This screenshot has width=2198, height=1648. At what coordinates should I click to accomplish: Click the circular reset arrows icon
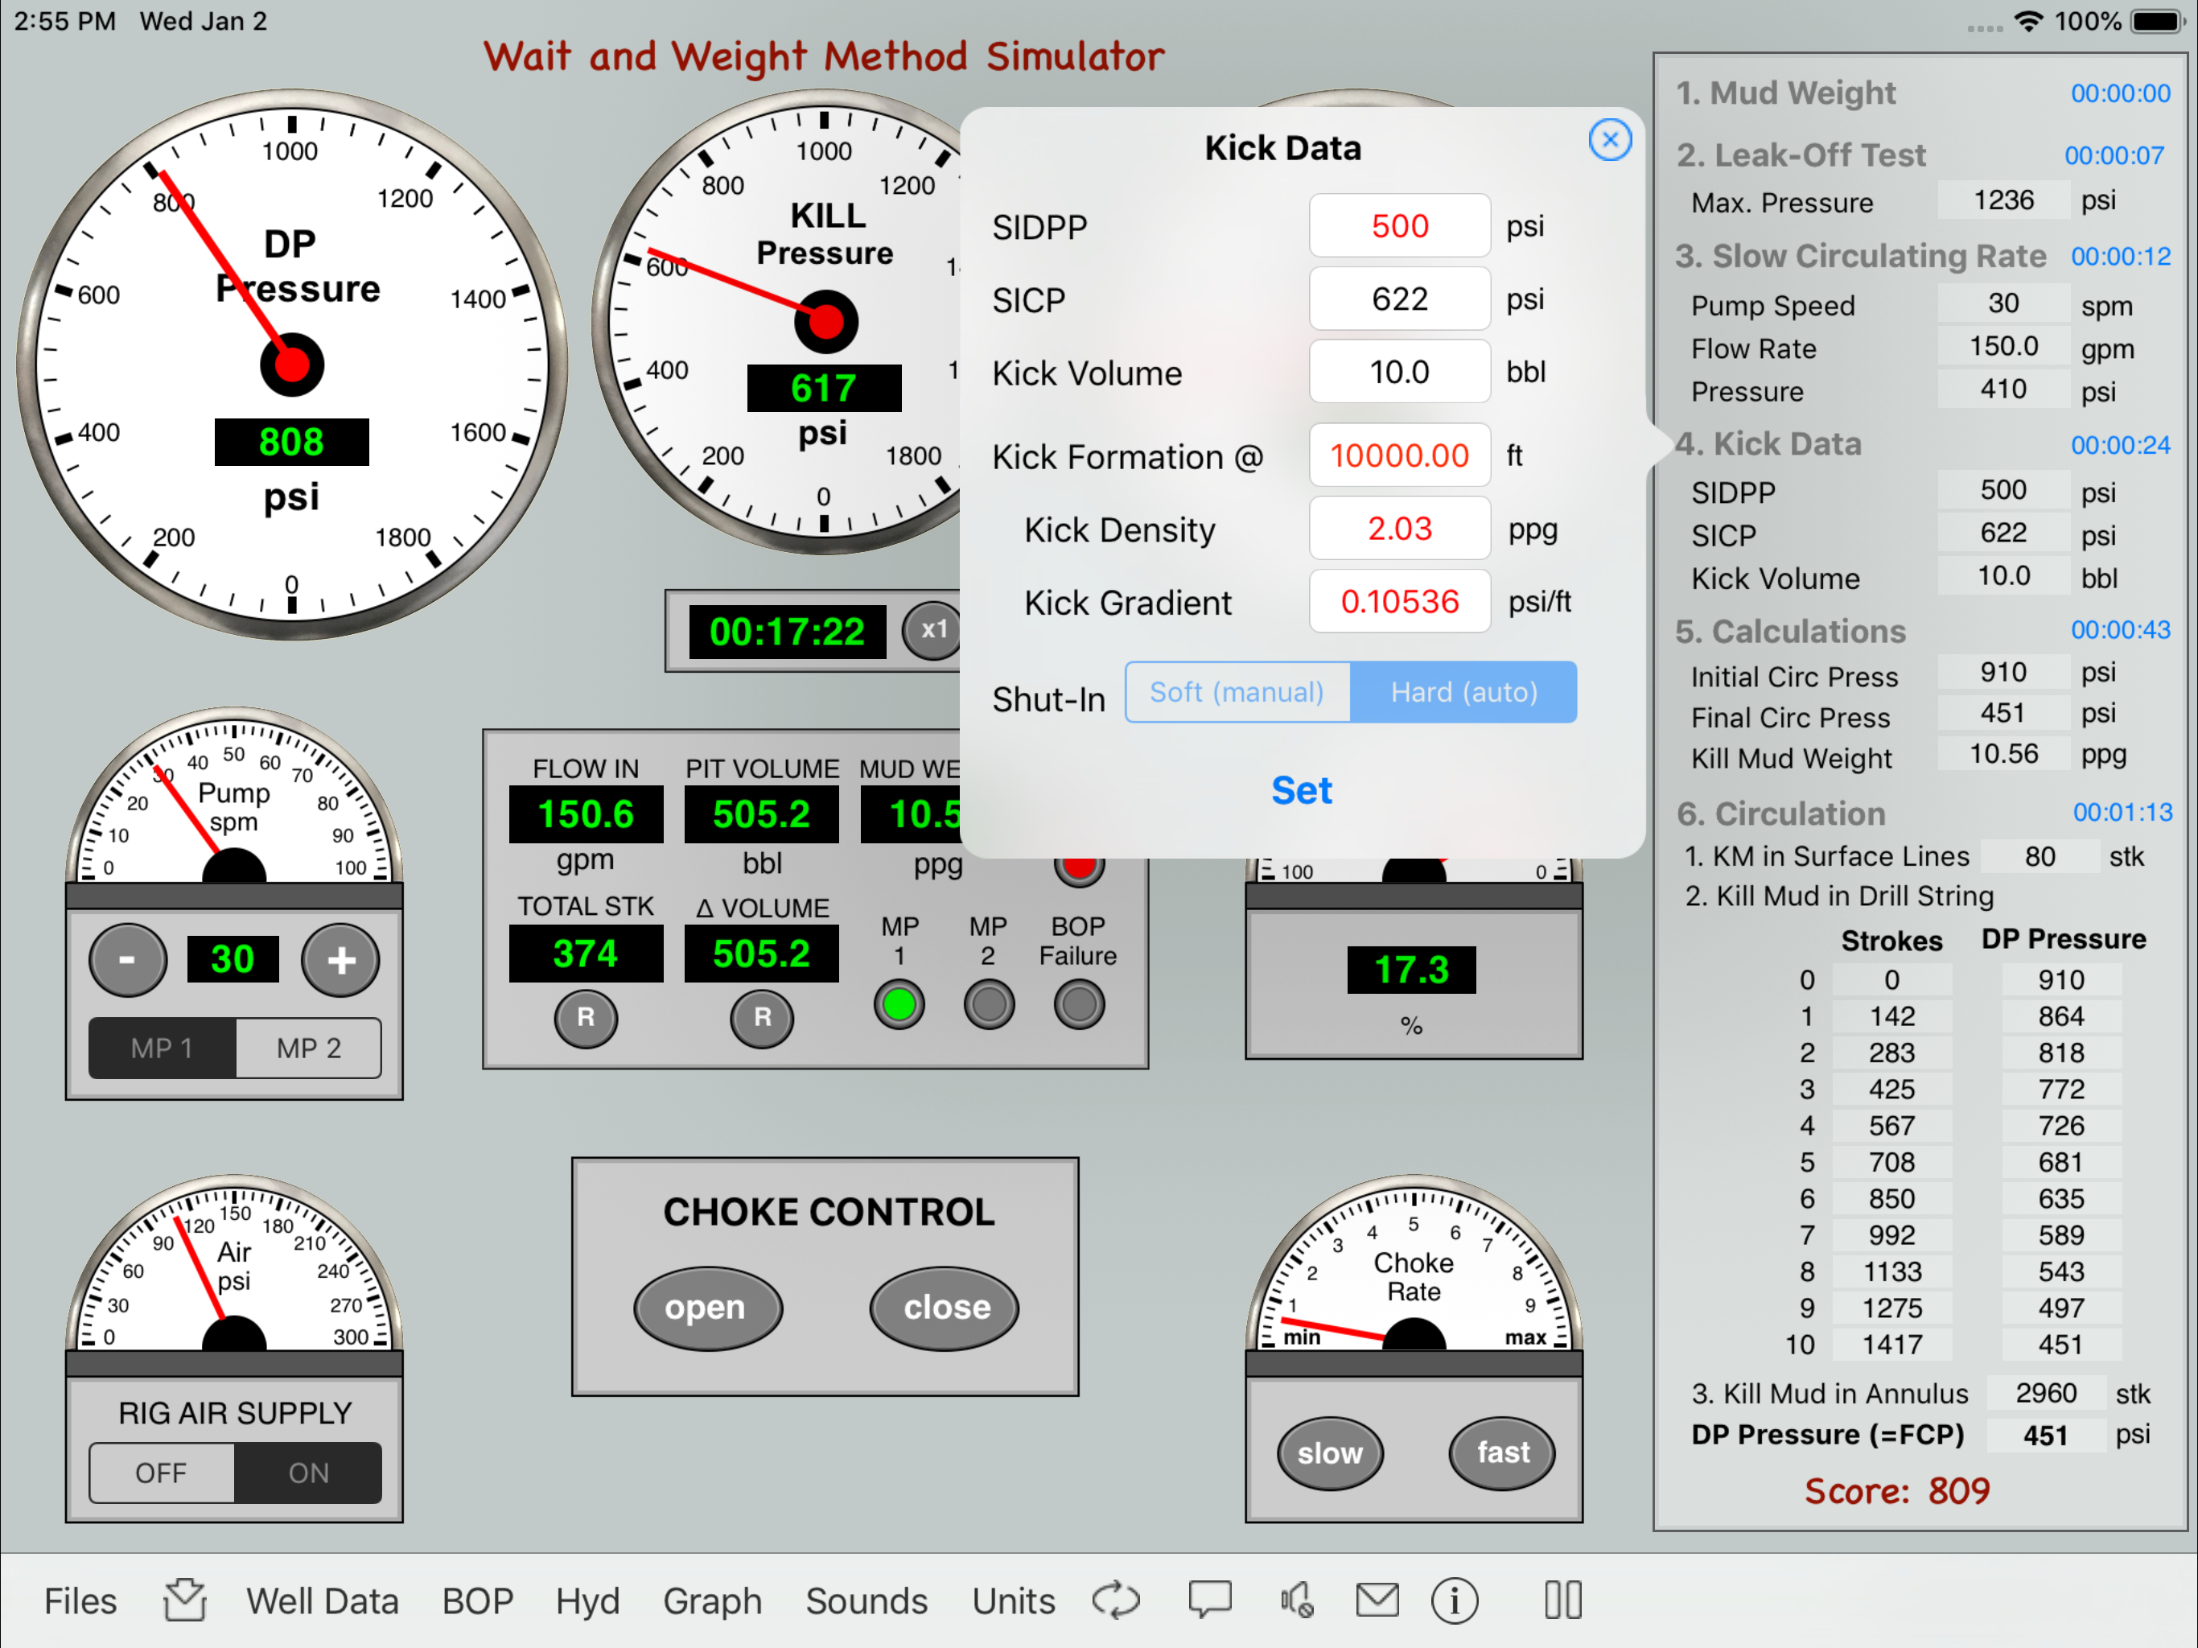(1116, 1601)
